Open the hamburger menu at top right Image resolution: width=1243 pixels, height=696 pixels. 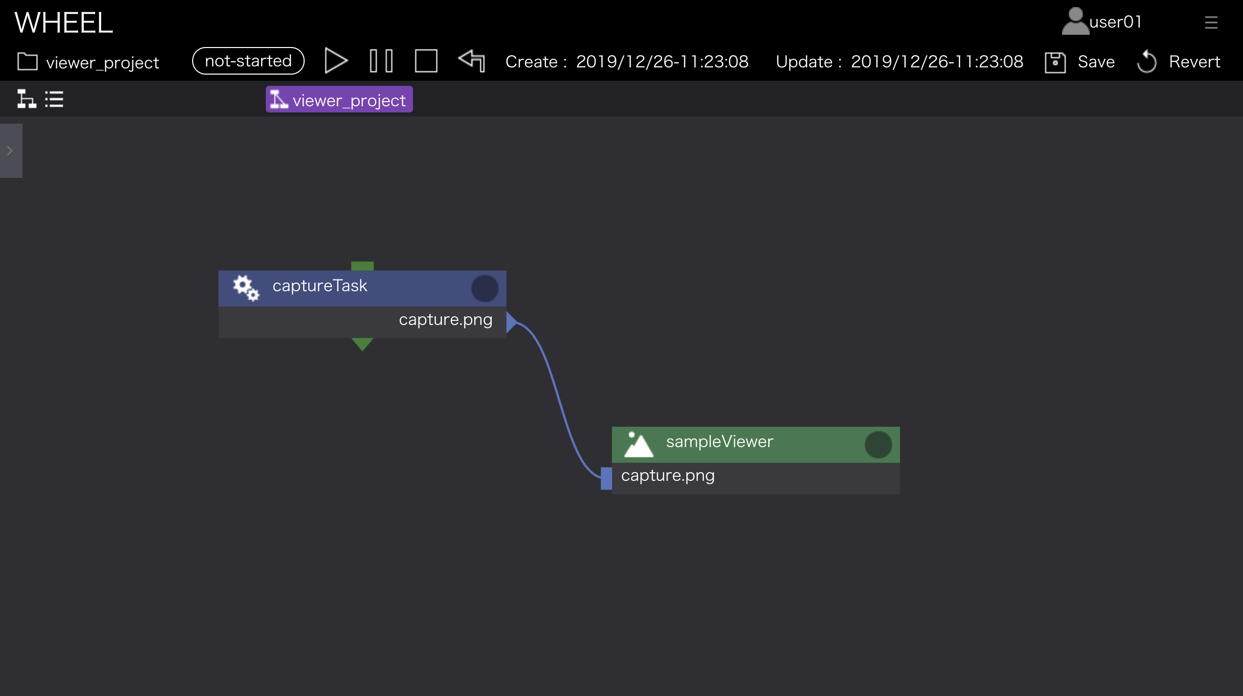(1211, 22)
